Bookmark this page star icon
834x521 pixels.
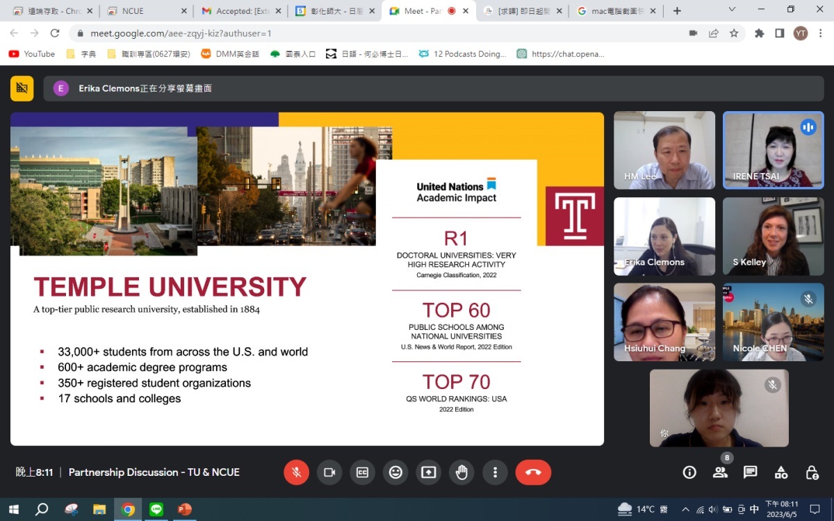click(733, 33)
